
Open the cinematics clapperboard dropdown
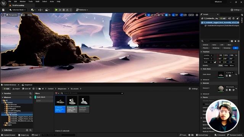coord(47,10)
